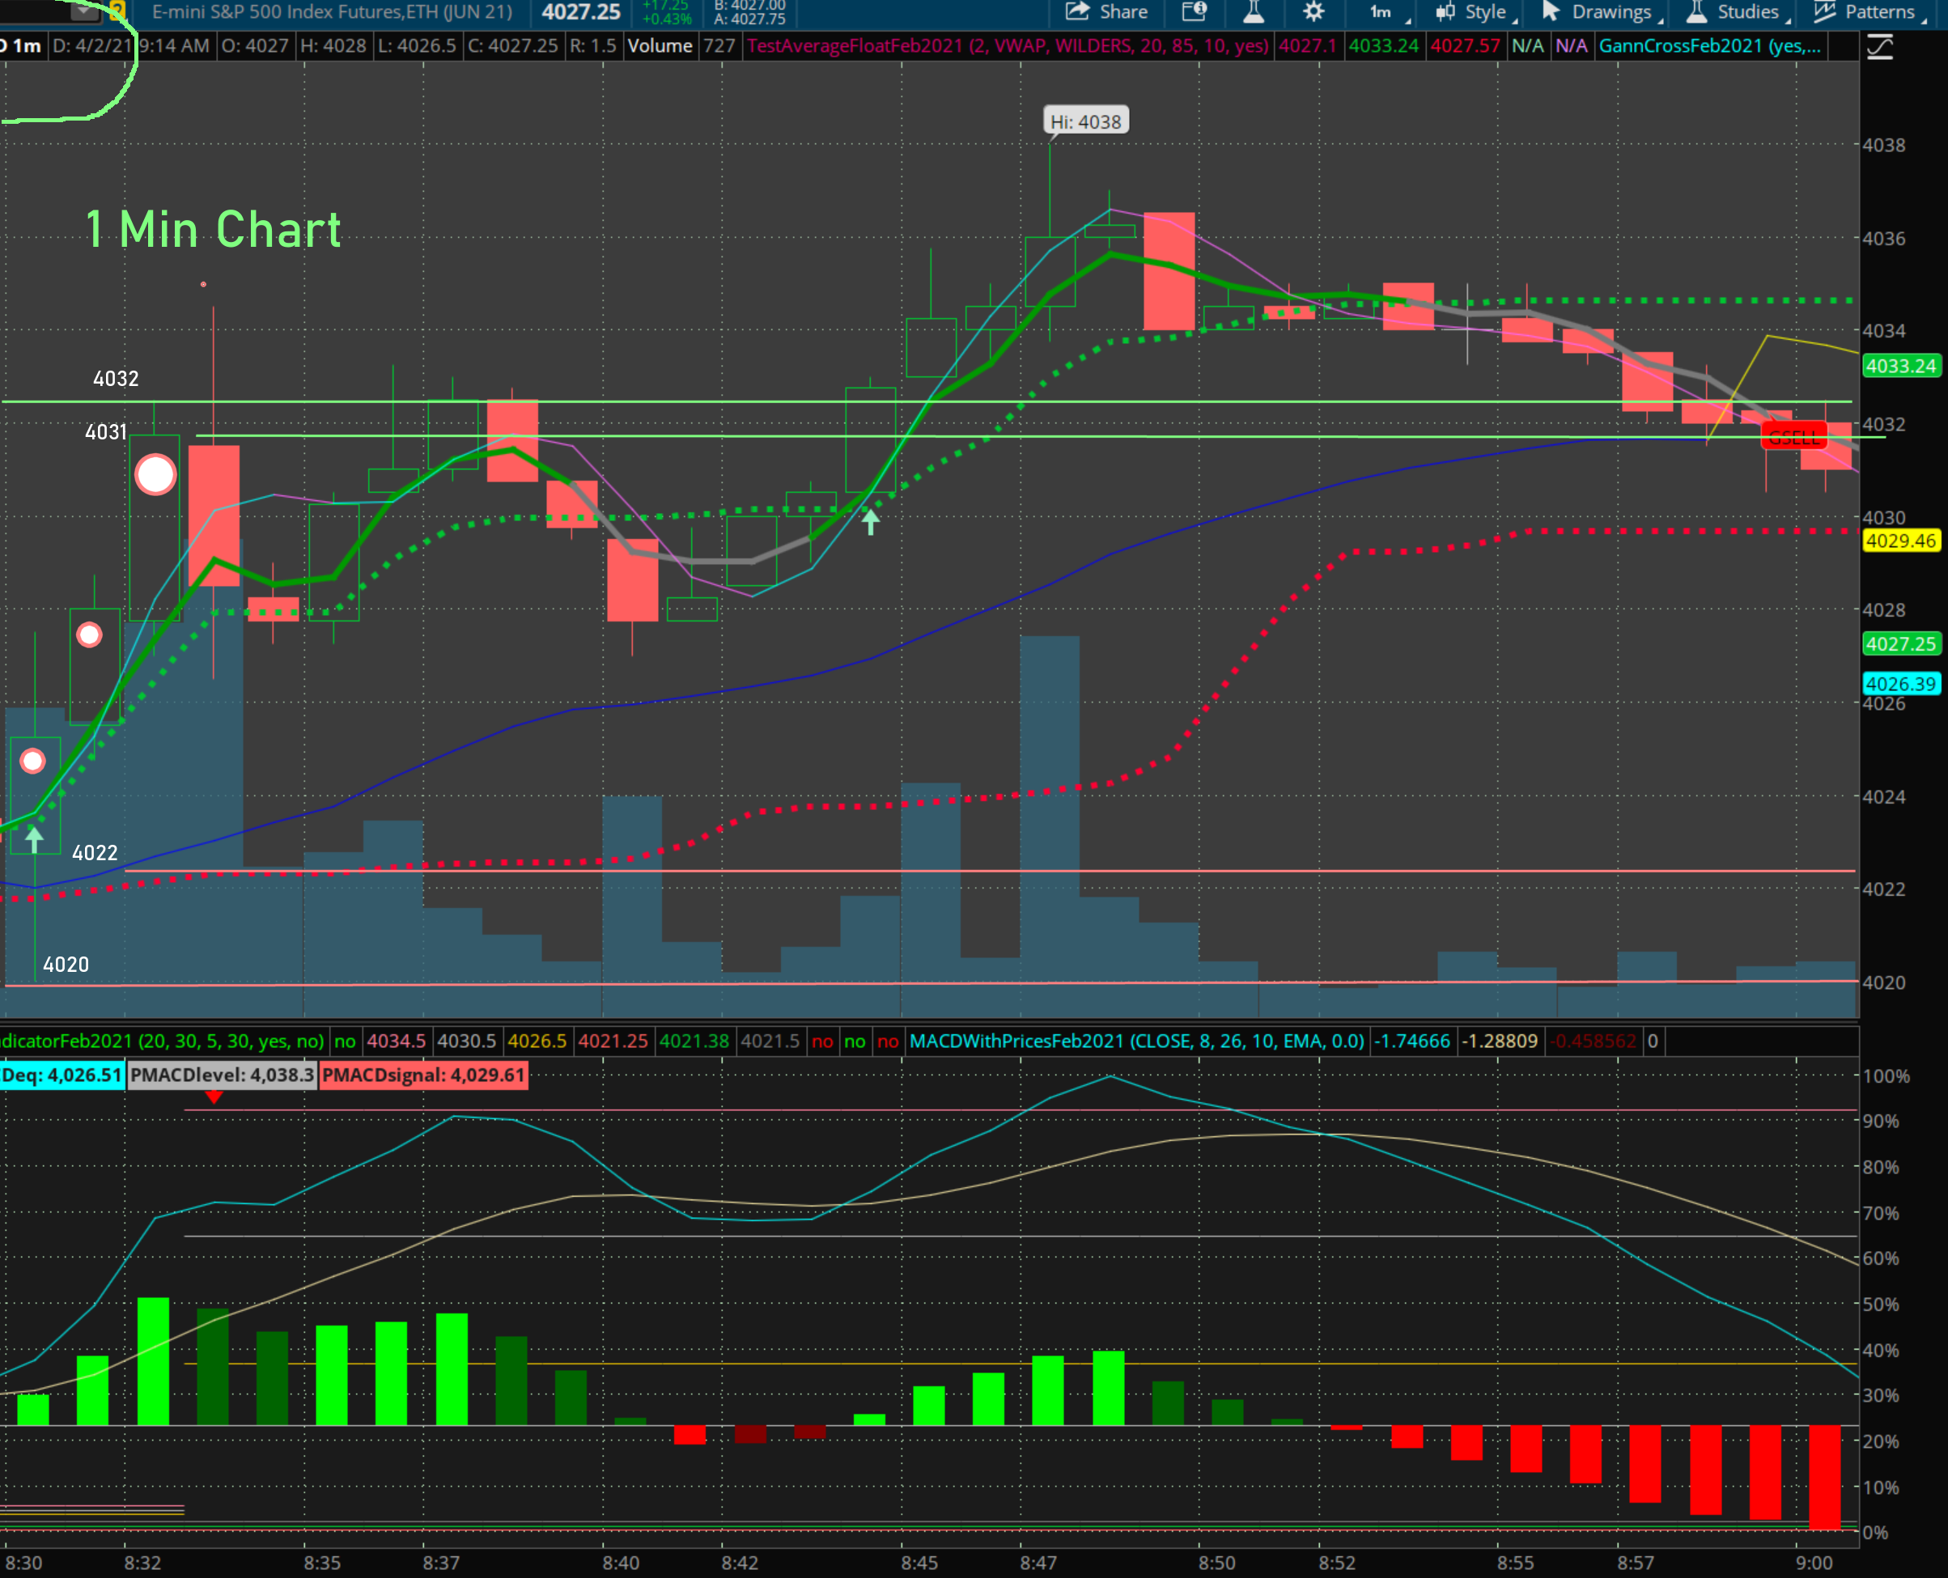Click the Hi: 4038 price bubble

(x=1085, y=122)
